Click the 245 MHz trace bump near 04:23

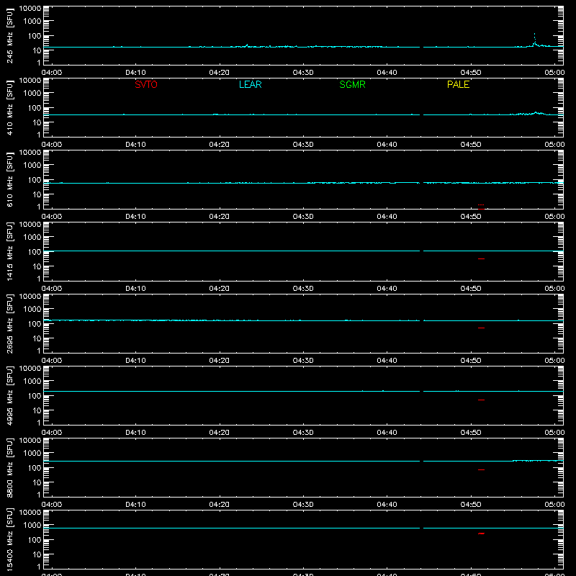[x=246, y=45]
